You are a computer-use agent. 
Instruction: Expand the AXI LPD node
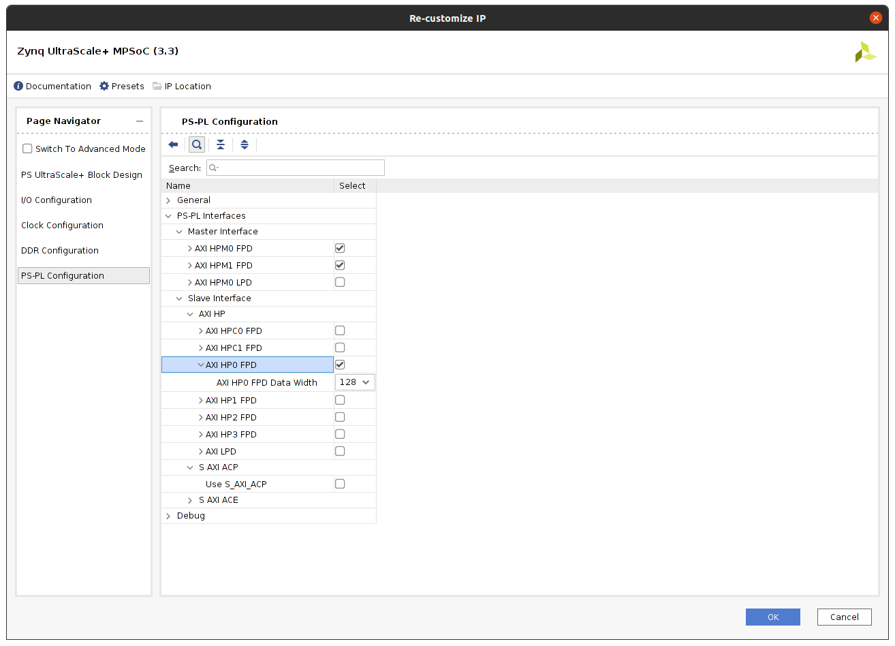click(x=201, y=451)
